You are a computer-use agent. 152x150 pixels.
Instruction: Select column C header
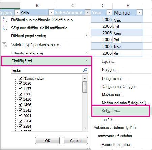click(73, 6)
